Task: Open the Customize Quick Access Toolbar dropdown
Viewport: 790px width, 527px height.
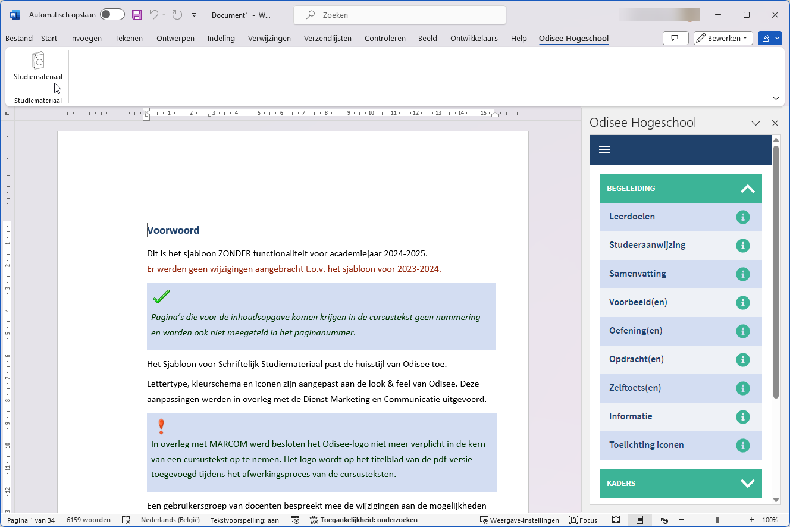Action: 195,15
